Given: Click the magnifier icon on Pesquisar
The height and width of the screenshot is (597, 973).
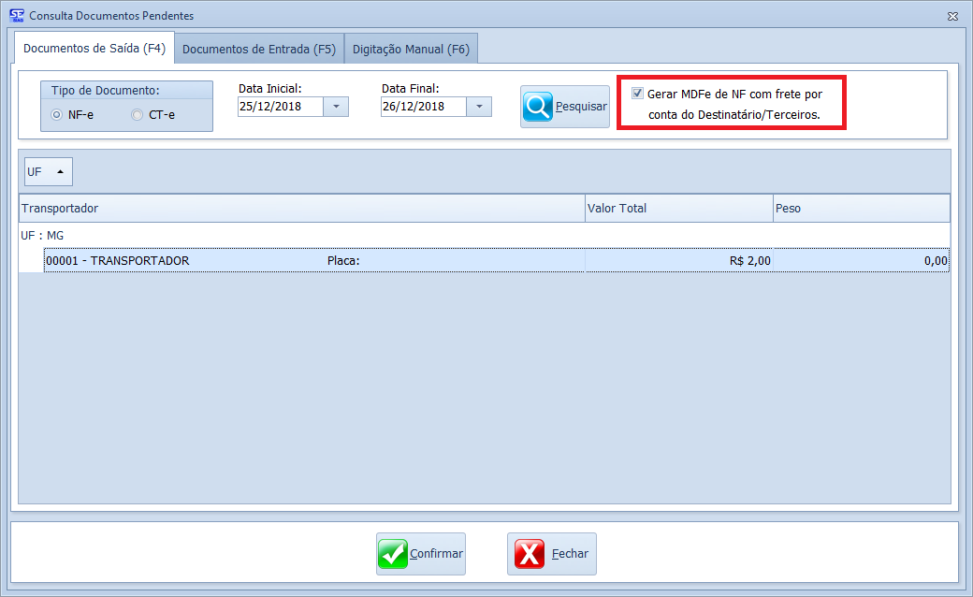Looking at the screenshot, I should [539, 107].
